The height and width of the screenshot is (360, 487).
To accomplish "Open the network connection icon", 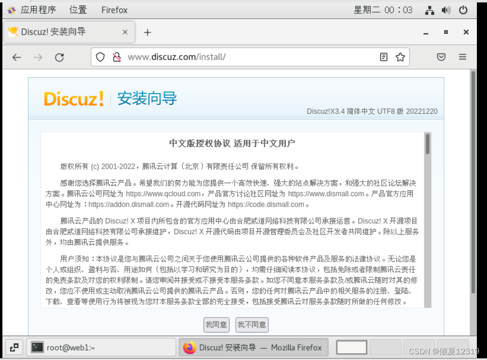I will tap(430, 10).
